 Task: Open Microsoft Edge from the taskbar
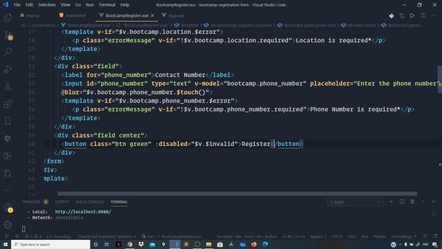pos(265,244)
